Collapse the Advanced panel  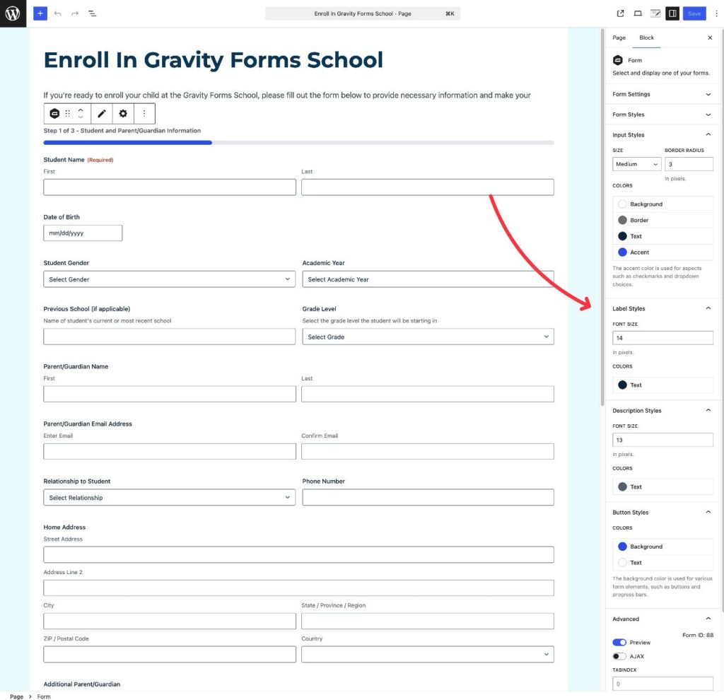pyautogui.click(x=662, y=619)
